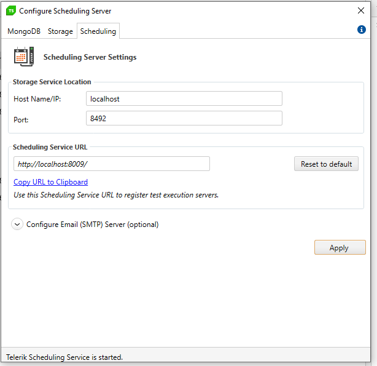Click the Host Name/IP field containing localhost

pos(184,98)
